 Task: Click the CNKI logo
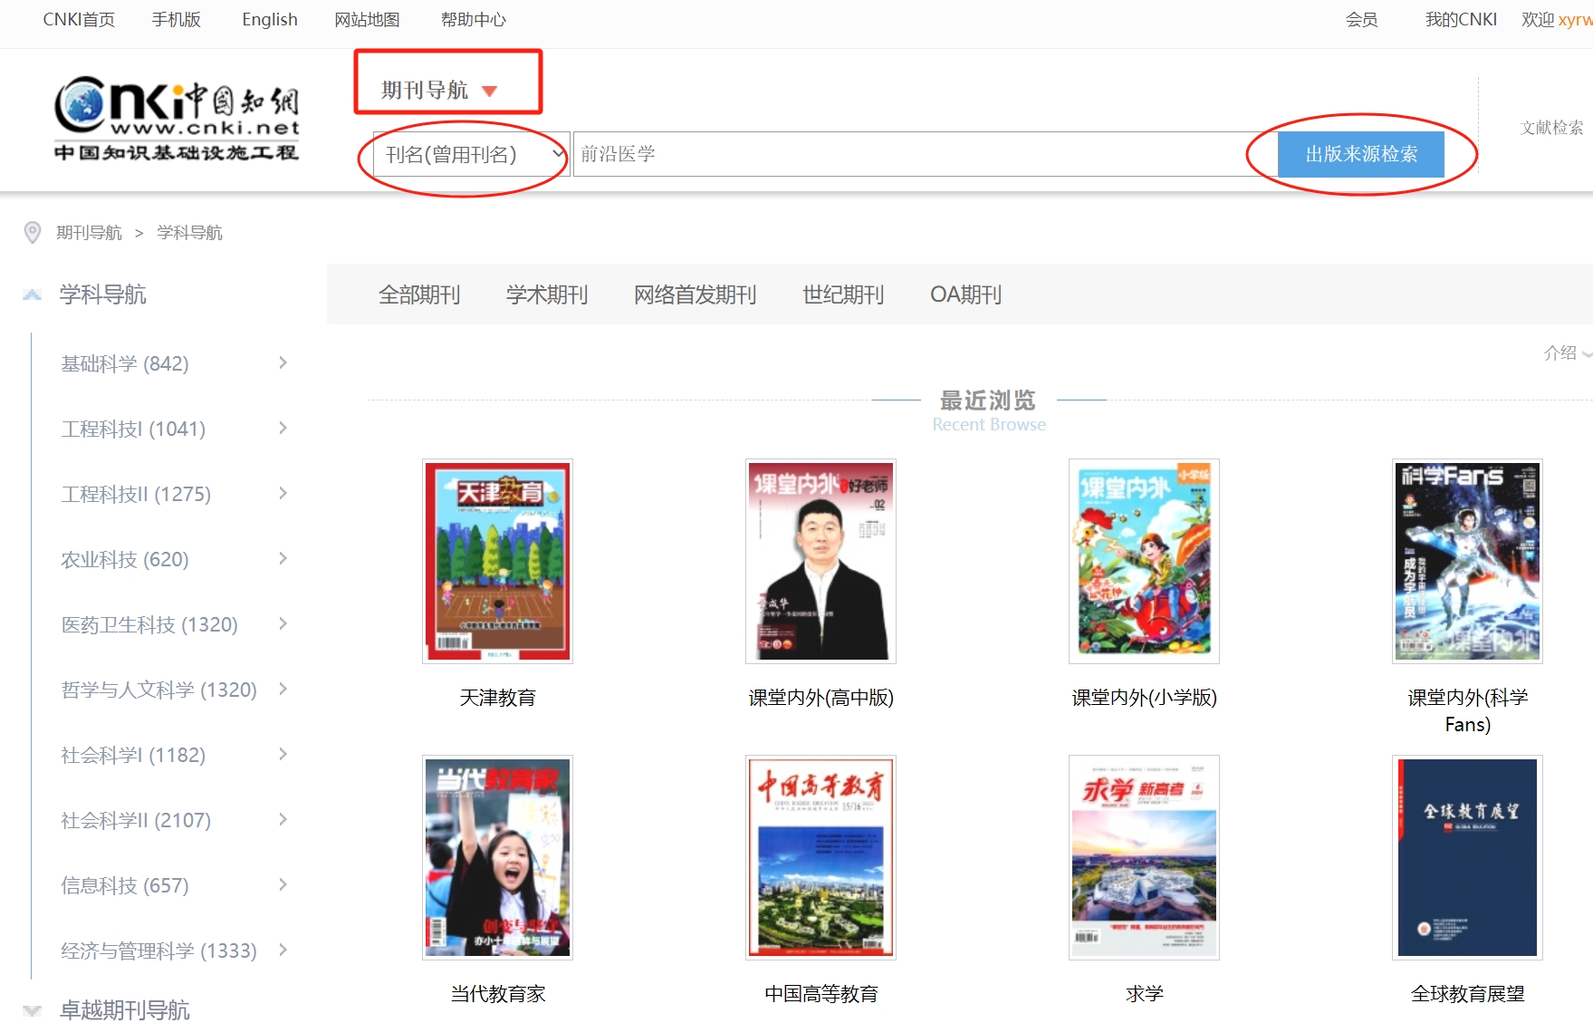(x=177, y=118)
